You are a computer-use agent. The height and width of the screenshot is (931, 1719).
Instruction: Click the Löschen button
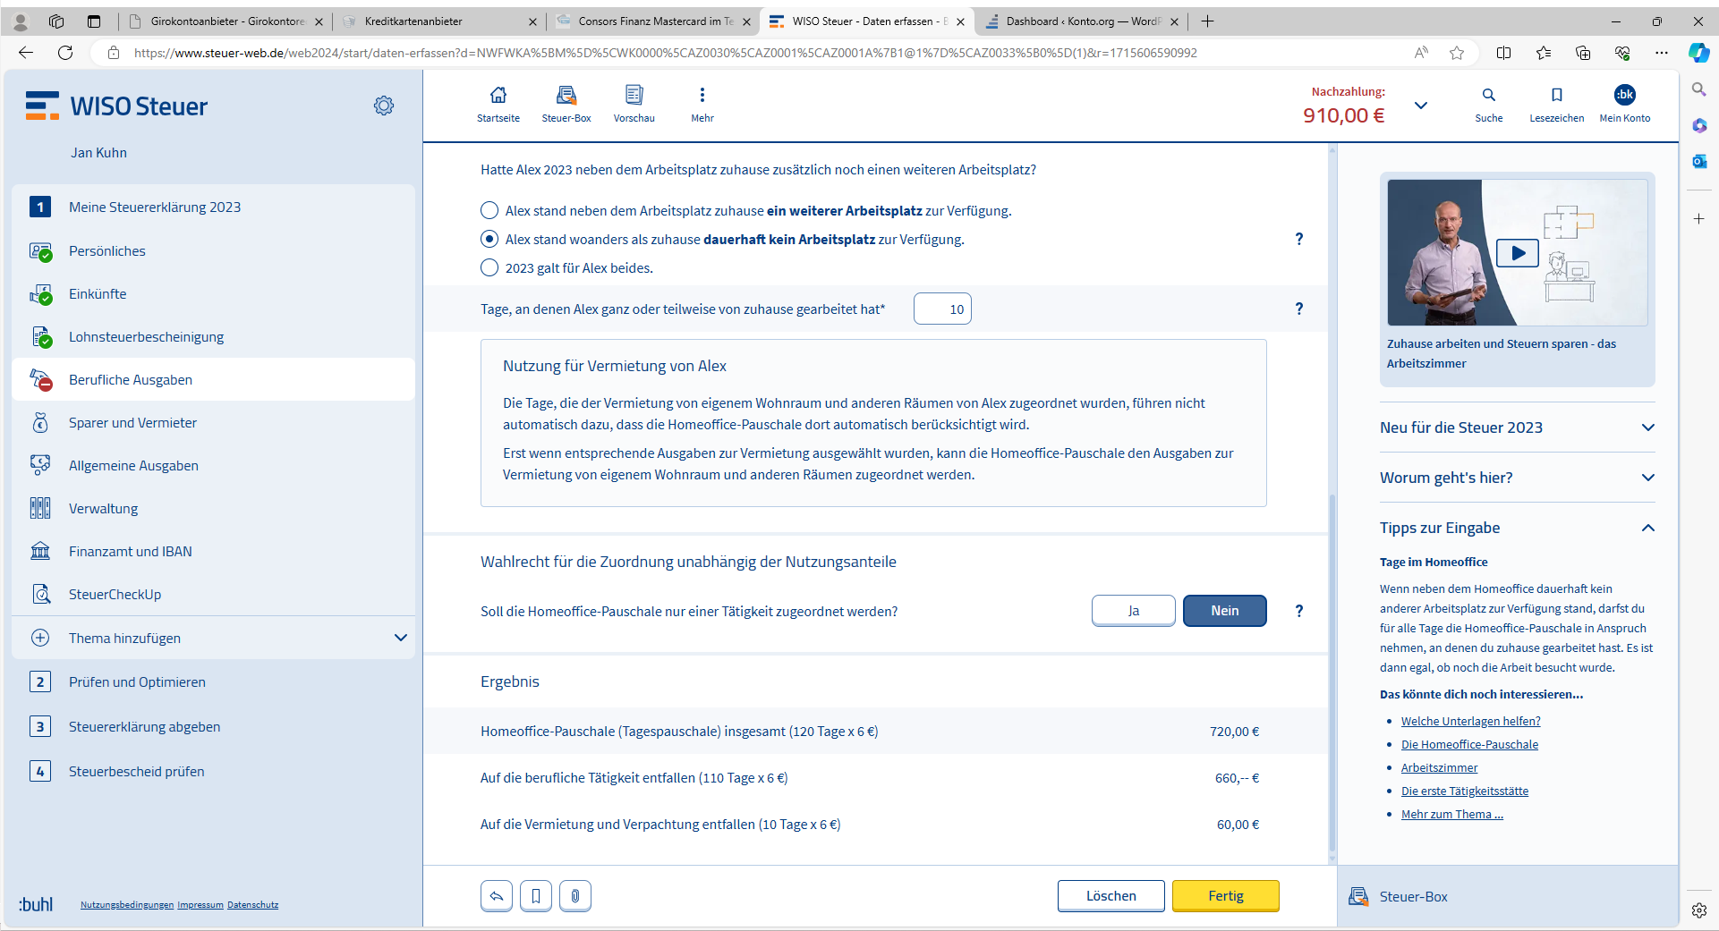point(1111,896)
